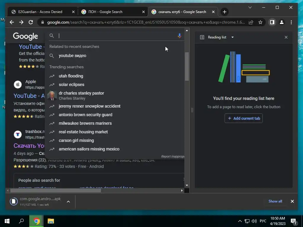Open the com.google.andro...apk download item
303x227 pixels.
point(36,201)
